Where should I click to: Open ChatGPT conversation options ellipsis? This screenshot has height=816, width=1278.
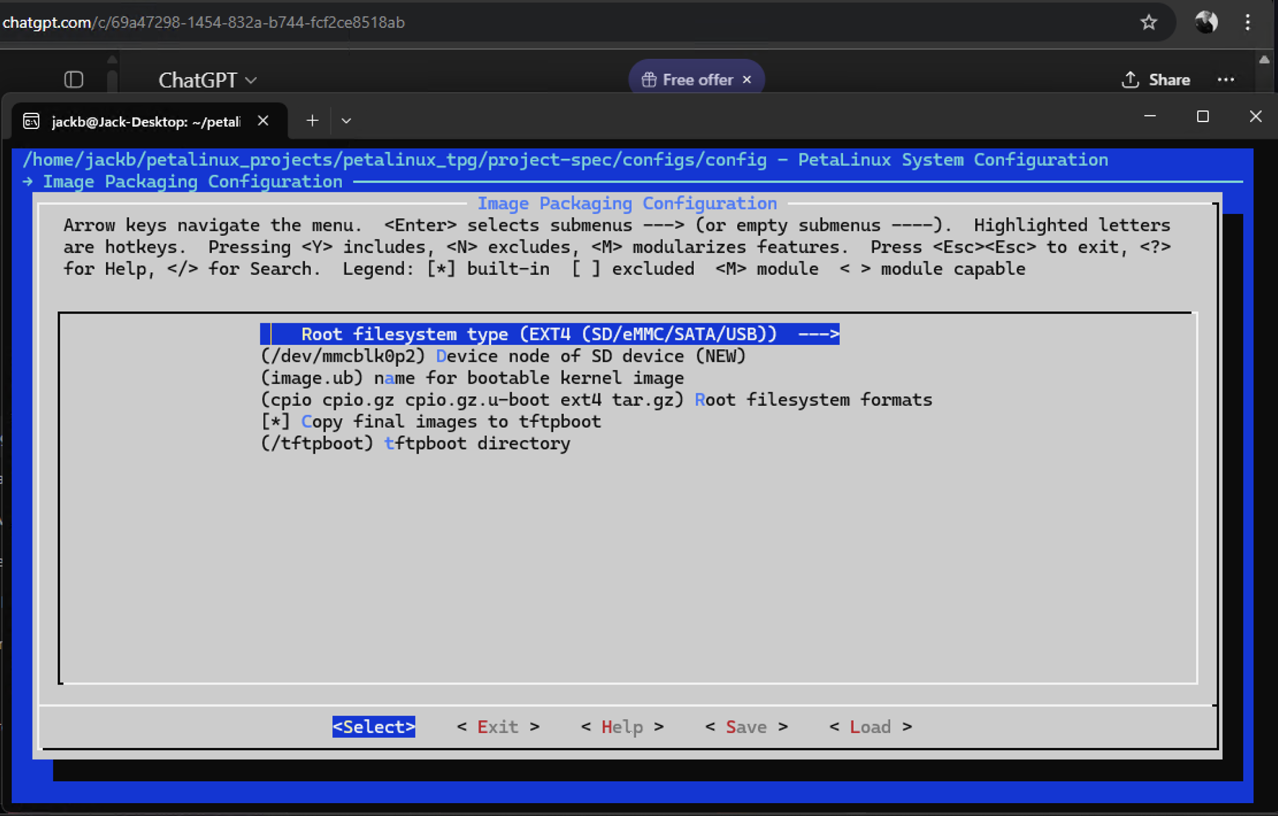point(1226,79)
